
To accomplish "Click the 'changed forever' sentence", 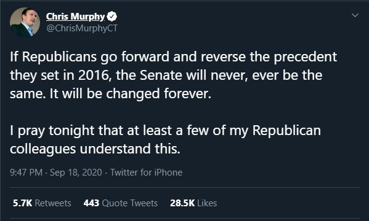I will click(x=131, y=93).
